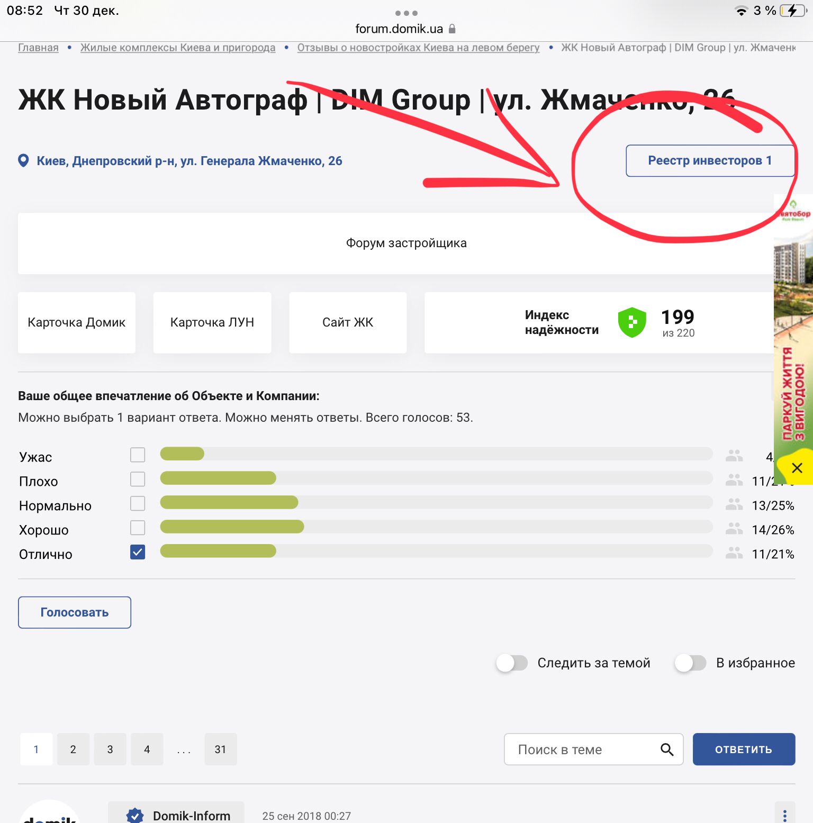This screenshot has height=823, width=813.
Task: Open the Карточка ЛУН tab
Action: pos(212,322)
